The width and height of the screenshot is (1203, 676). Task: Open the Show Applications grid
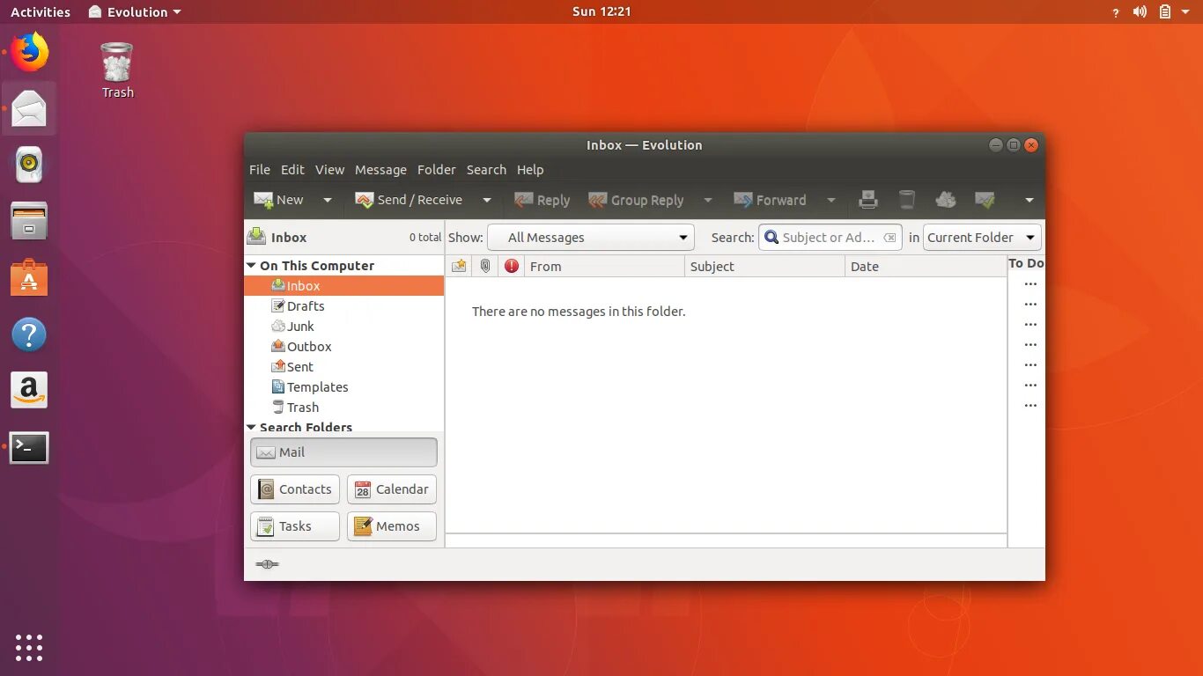pyautogui.click(x=29, y=647)
